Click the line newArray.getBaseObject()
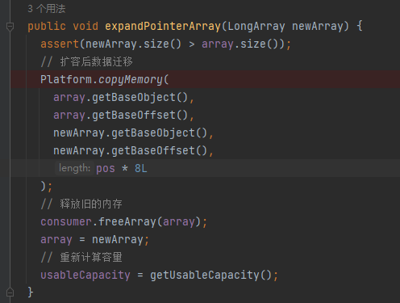 tap(133, 133)
